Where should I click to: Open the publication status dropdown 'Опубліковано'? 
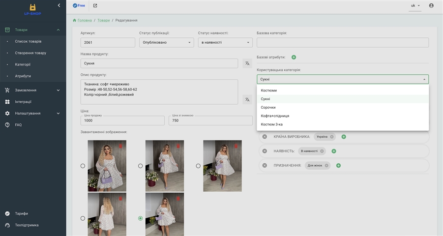[x=167, y=43]
